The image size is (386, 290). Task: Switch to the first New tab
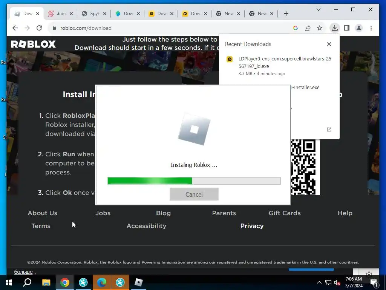(x=227, y=14)
